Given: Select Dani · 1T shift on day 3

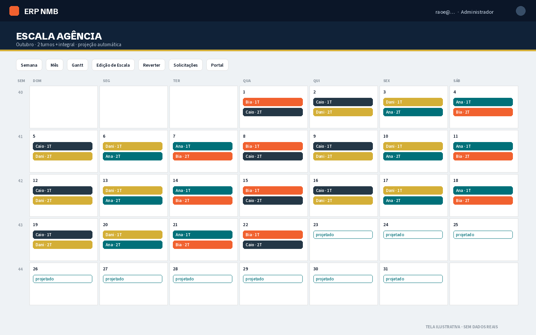Looking at the screenshot, I should click(x=413, y=102).
